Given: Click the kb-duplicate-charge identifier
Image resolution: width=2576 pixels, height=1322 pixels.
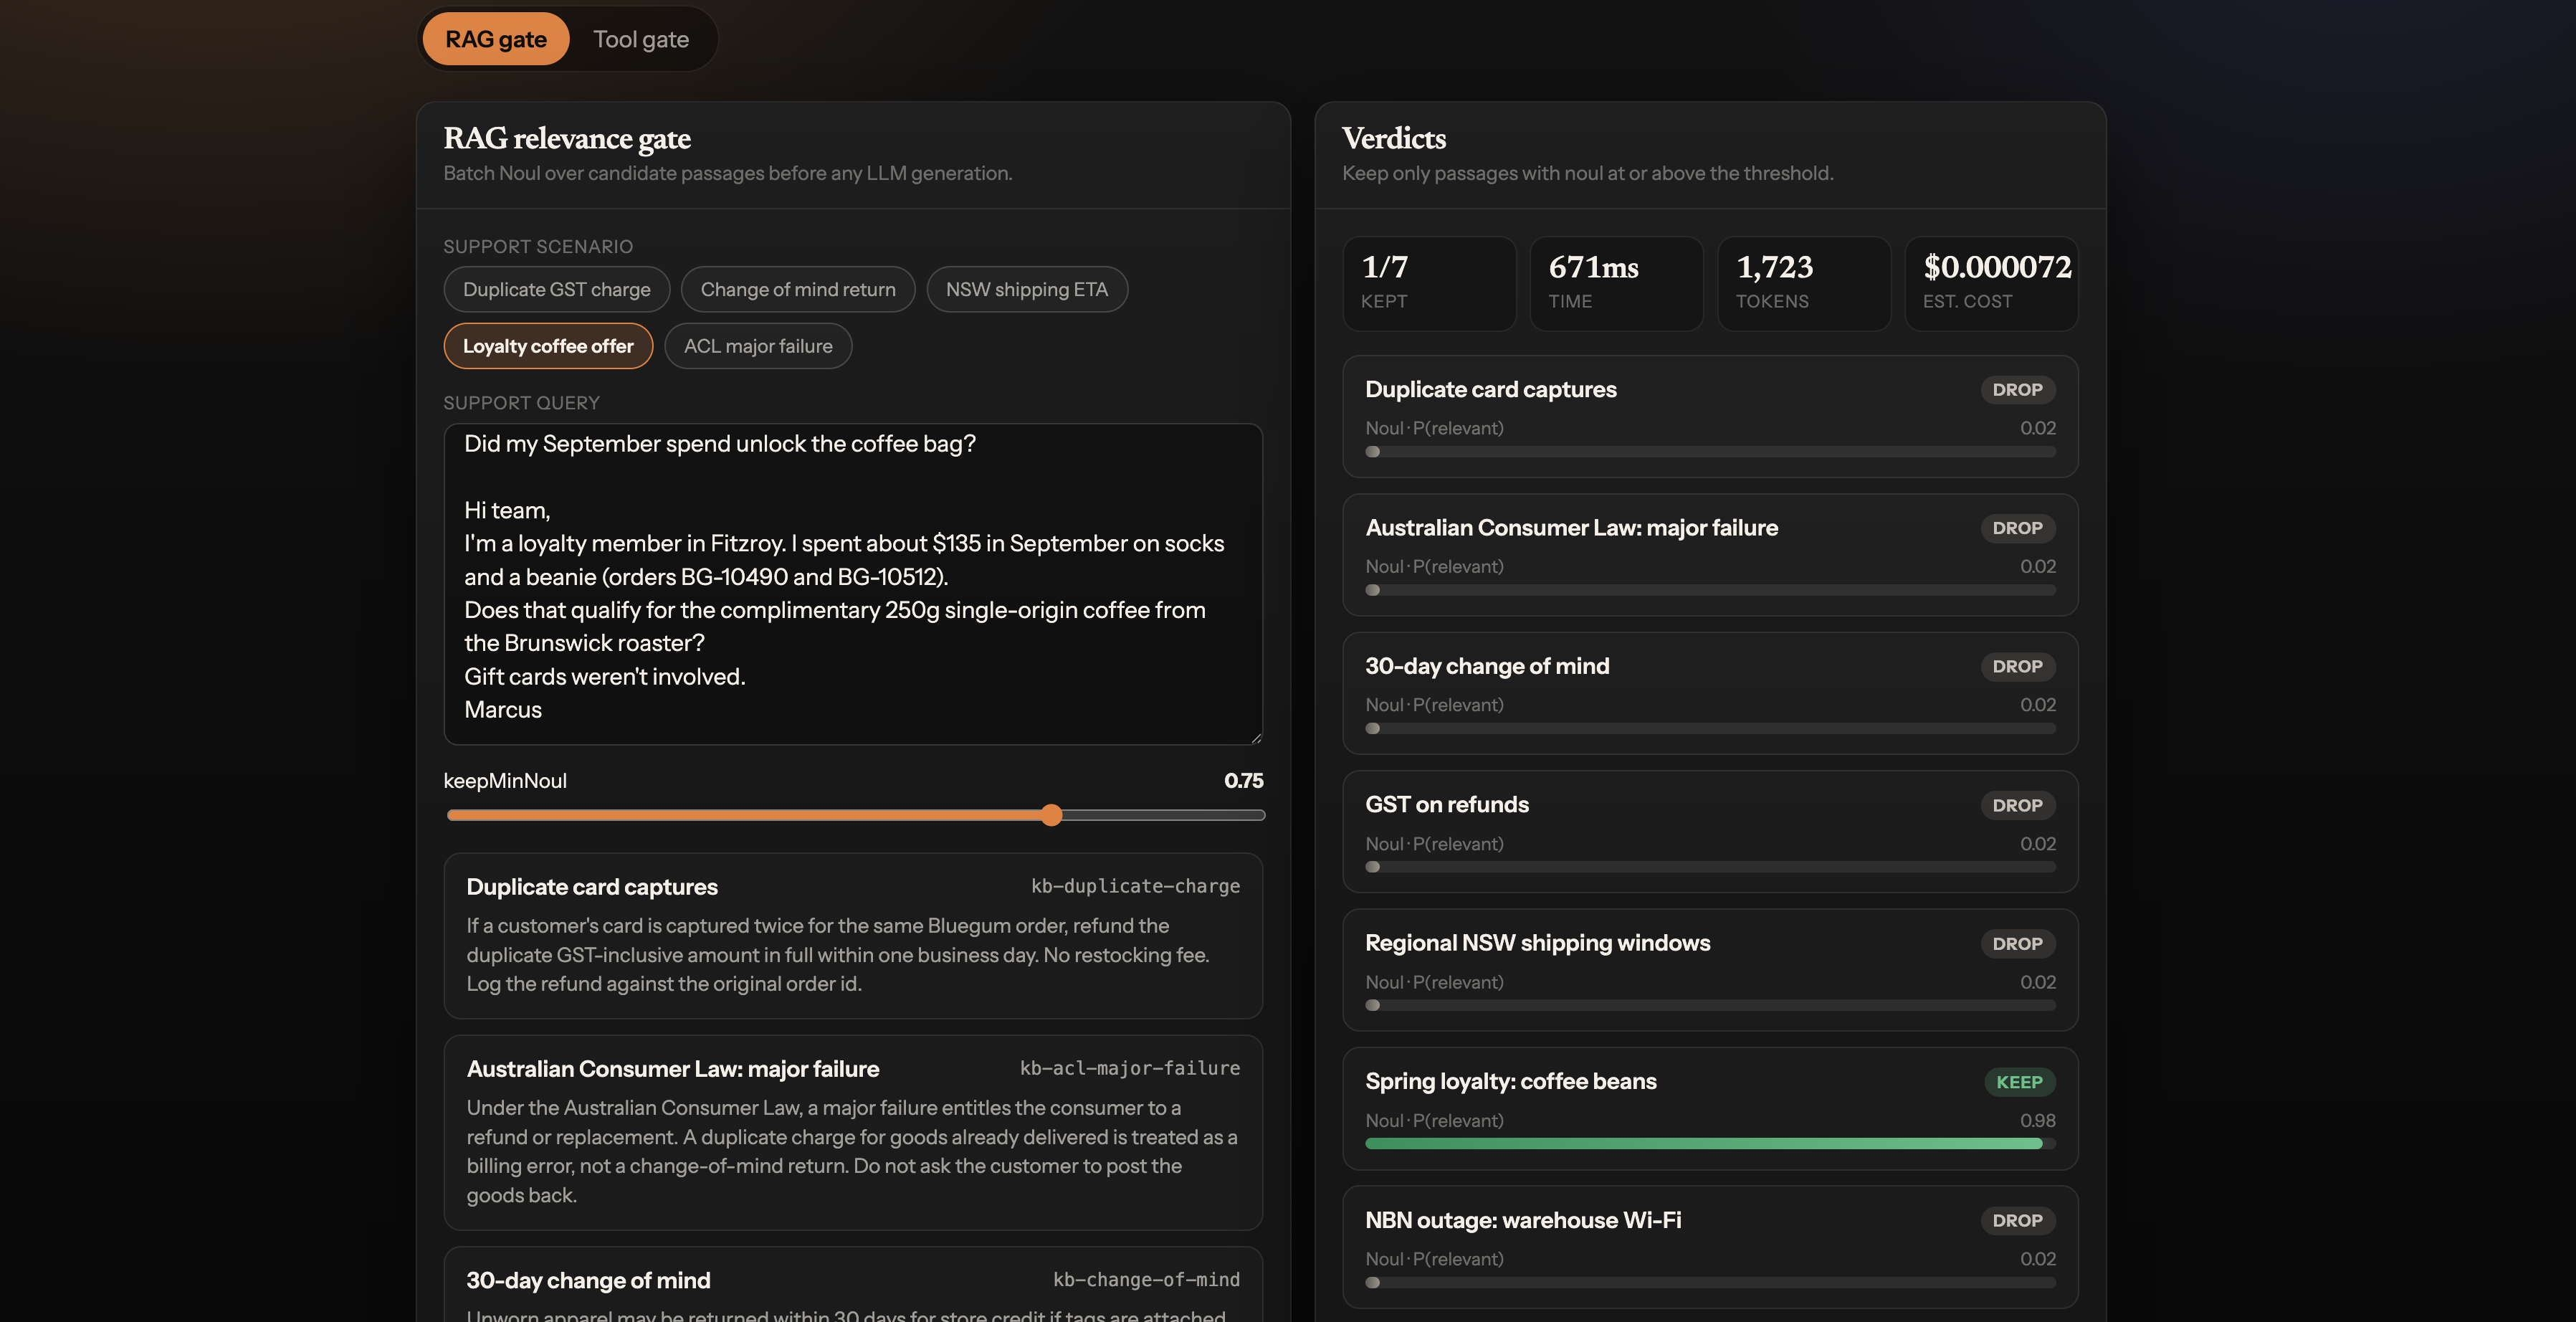Looking at the screenshot, I should point(1135,886).
